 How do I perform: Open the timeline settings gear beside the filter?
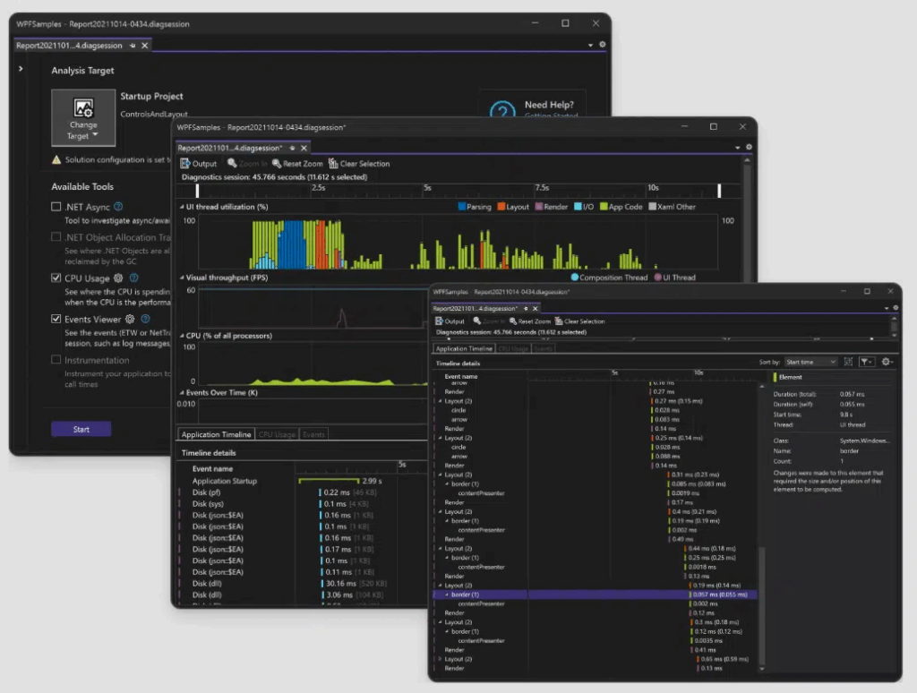[887, 362]
